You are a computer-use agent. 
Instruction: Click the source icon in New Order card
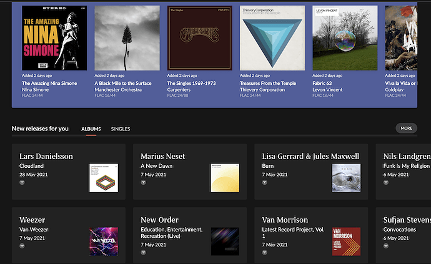click(x=143, y=252)
